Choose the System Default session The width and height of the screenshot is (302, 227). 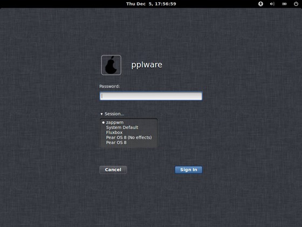[122, 128]
